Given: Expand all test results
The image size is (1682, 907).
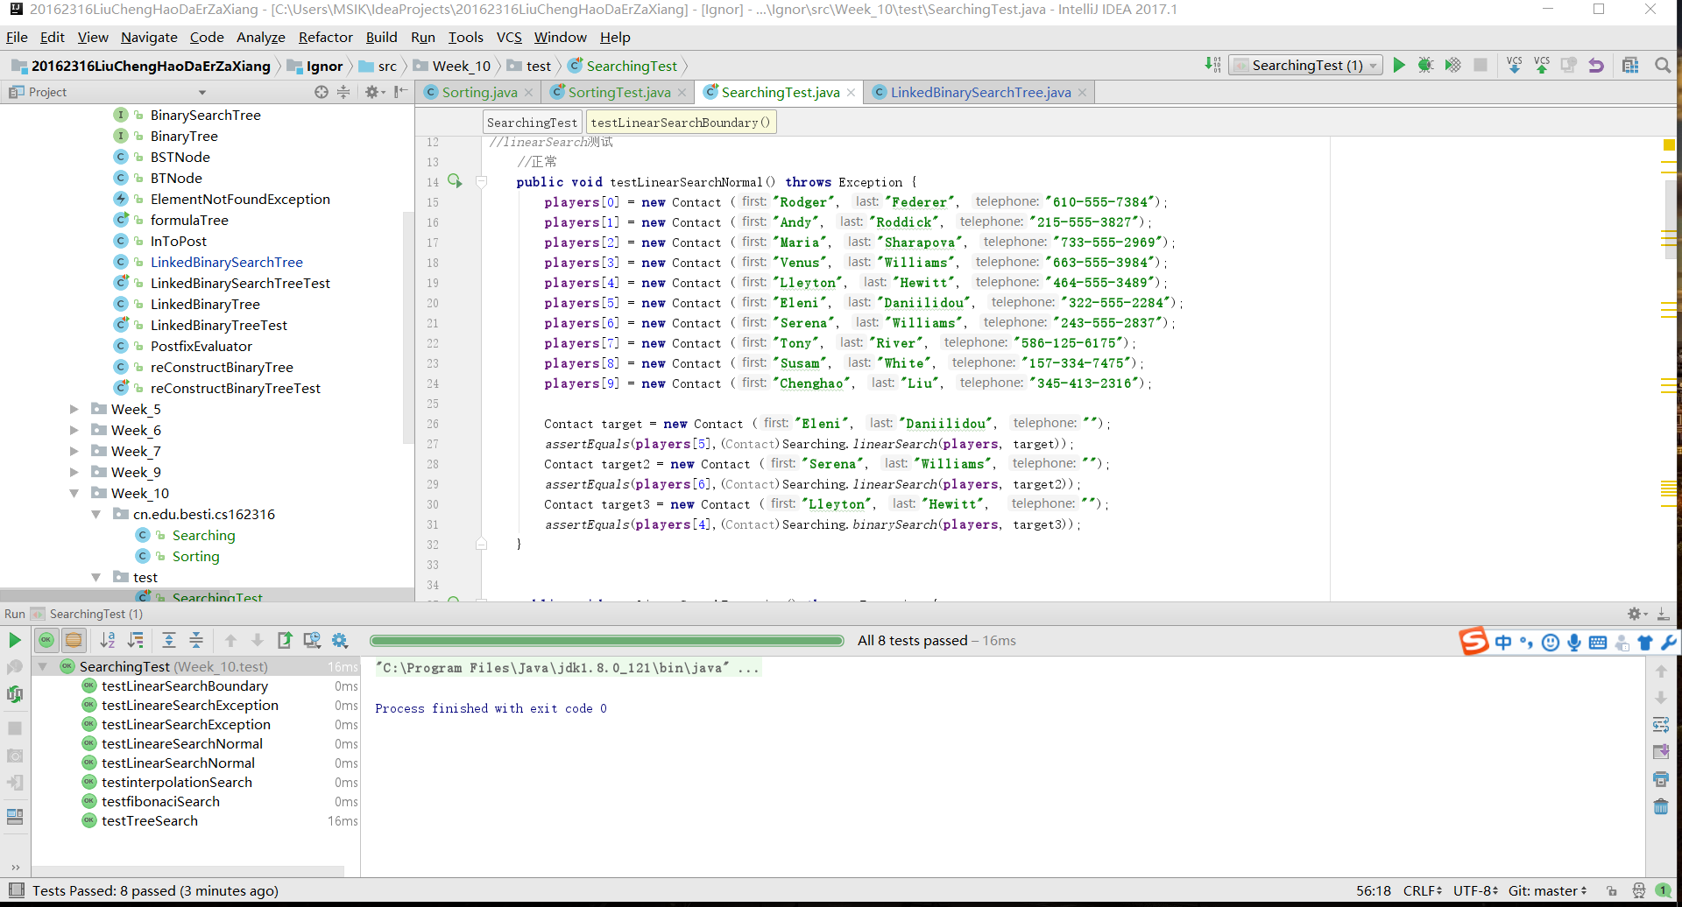Looking at the screenshot, I should [169, 640].
